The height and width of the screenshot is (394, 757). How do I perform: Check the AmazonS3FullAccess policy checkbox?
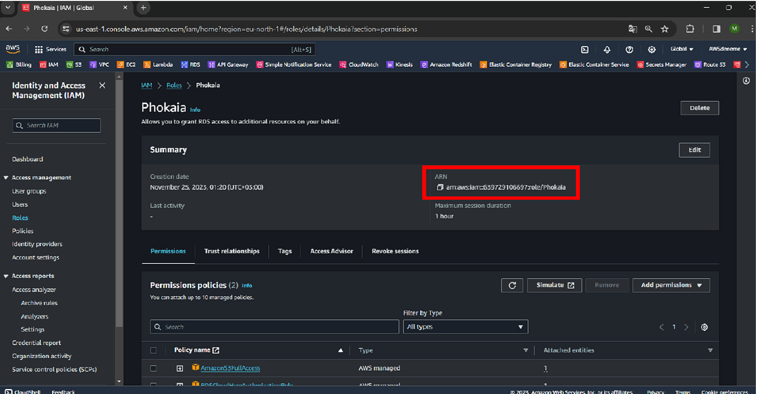click(153, 368)
